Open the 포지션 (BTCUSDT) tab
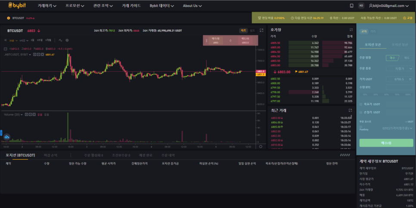Screen dimensions: 416x208 pos(20,155)
